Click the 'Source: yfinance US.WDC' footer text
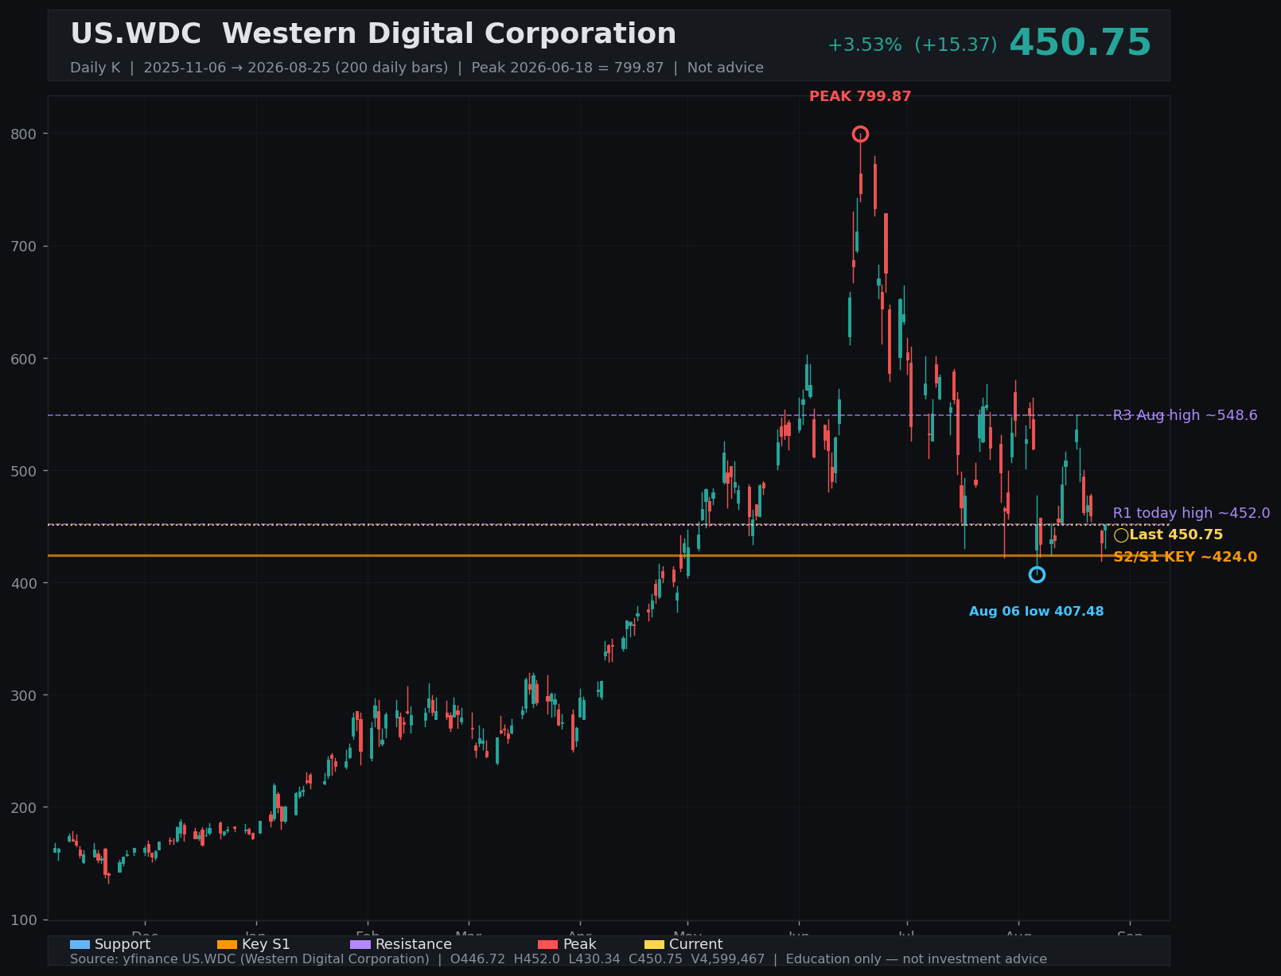Screen dimensions: 1281x976 pyautogui.click(x=559, y=959)
